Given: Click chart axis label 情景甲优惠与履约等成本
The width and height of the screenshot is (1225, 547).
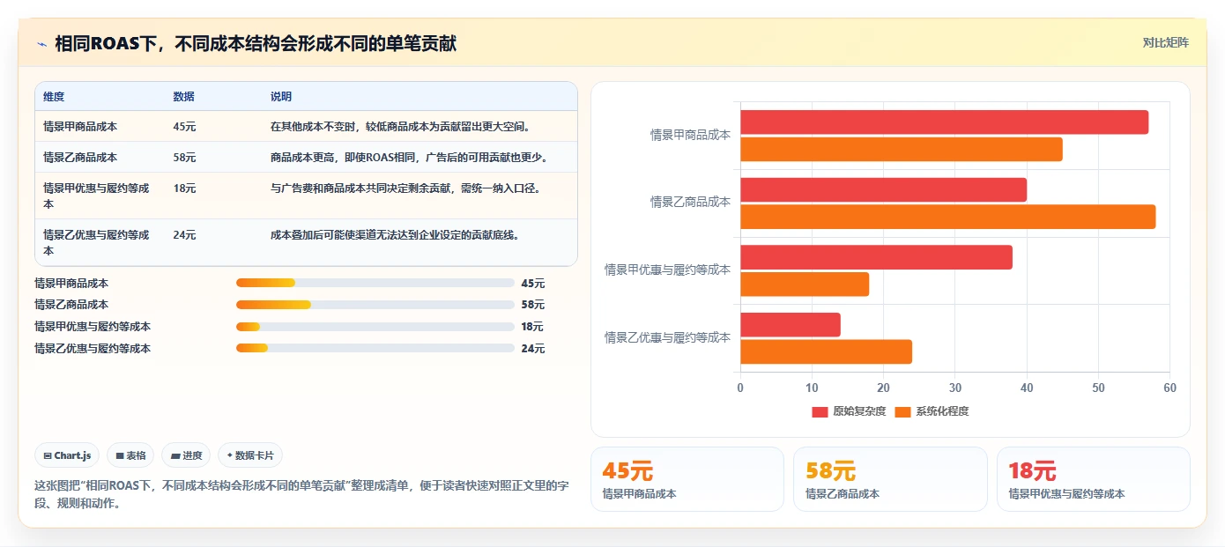Looking at the screenshot, I should 667,270.
